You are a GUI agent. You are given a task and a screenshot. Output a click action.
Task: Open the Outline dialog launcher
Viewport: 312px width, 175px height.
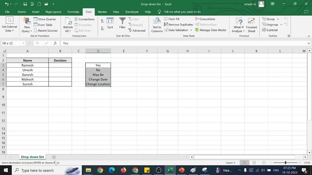point(289,36)
